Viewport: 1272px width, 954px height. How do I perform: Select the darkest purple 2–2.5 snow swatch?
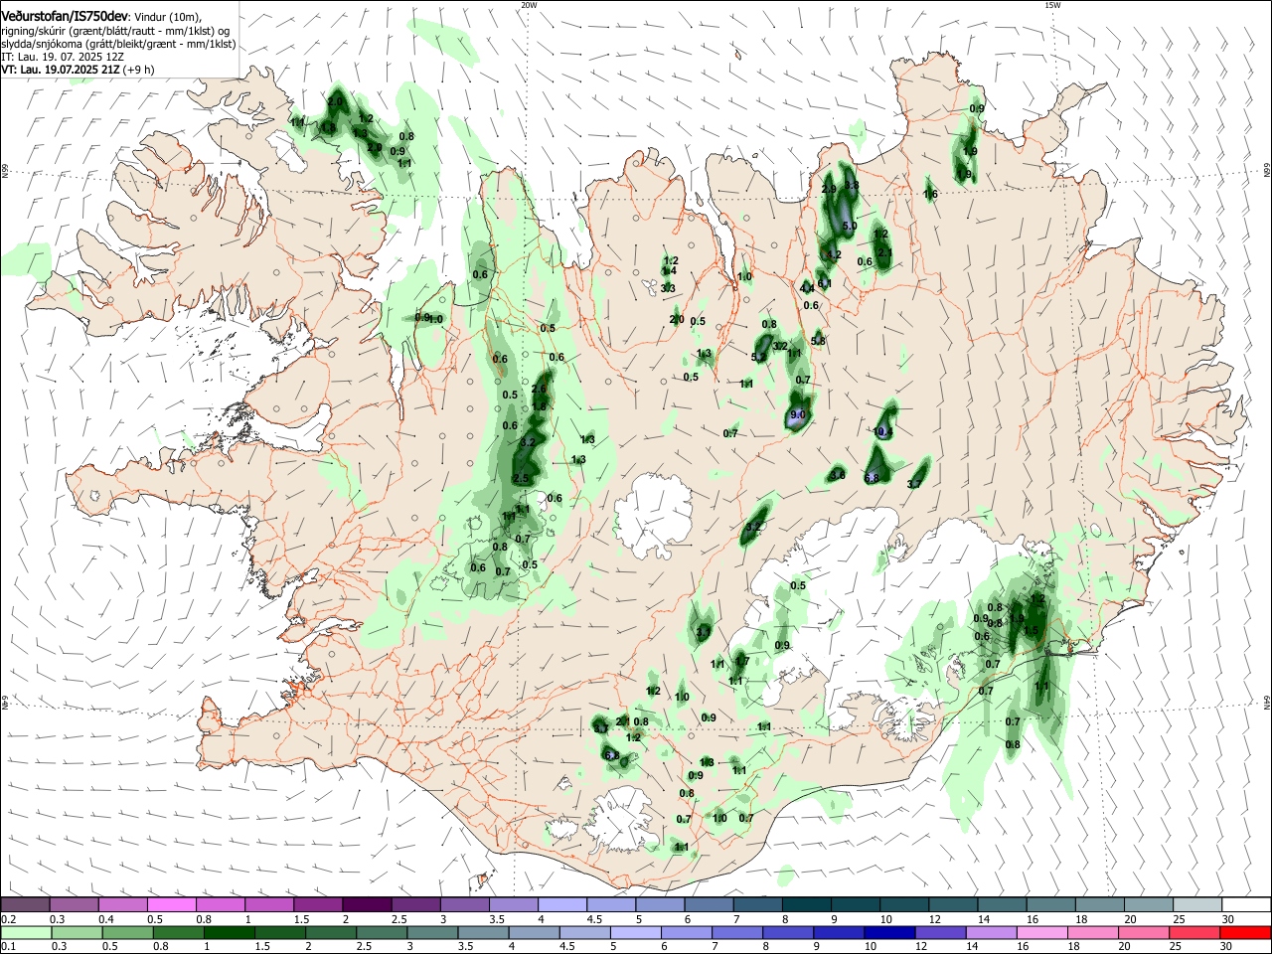click(367, 905)
